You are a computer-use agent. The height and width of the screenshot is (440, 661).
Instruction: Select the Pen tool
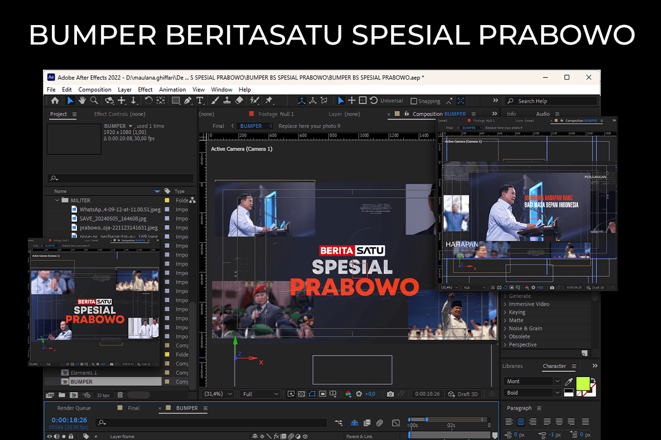click(x=187, y=101)
